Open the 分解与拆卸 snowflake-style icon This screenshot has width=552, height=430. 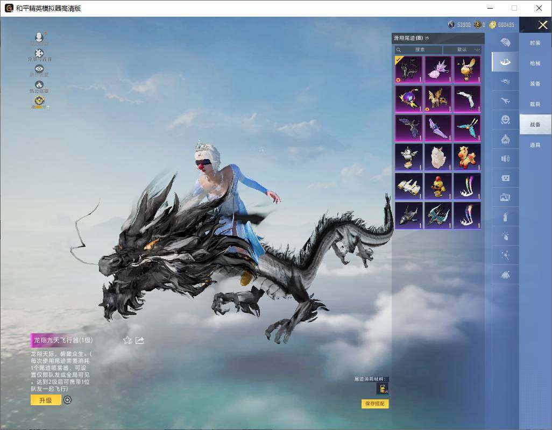click(39, 53)
